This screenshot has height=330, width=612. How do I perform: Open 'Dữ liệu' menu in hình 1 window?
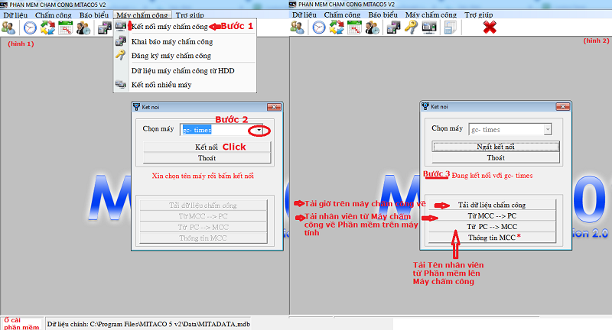pos(15,15)
